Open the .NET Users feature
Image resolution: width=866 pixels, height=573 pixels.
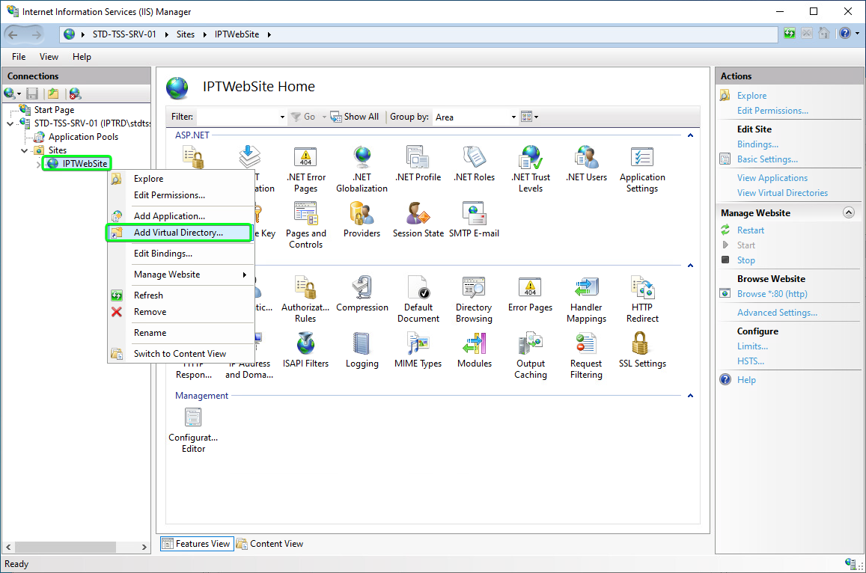586,165
